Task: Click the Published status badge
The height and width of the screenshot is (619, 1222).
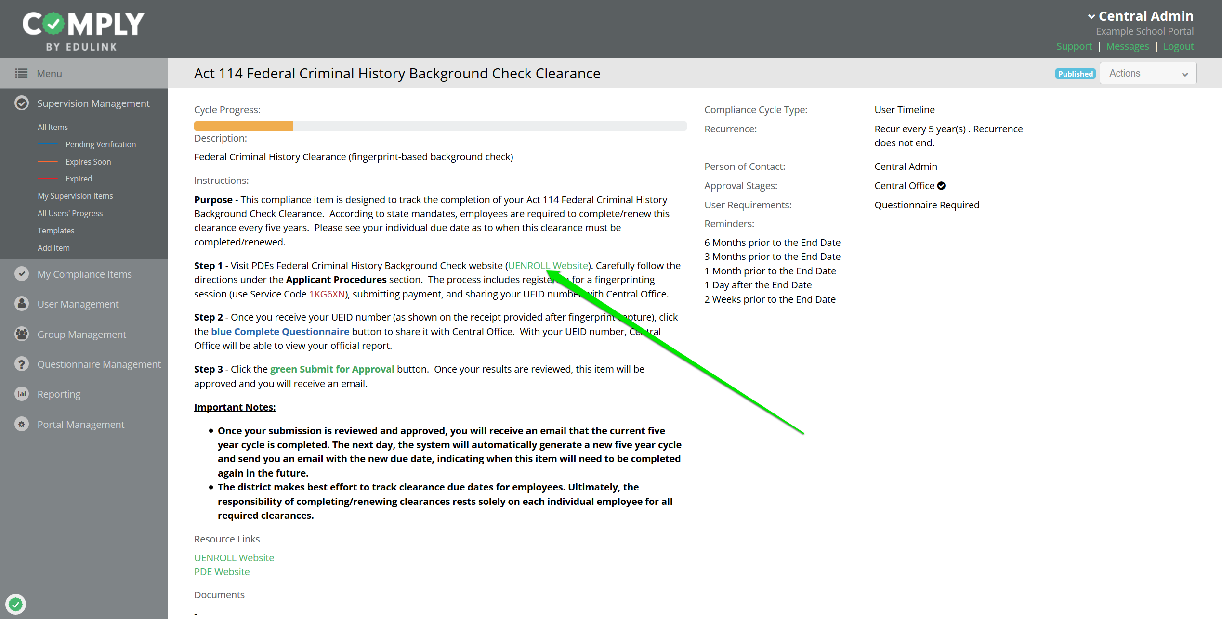Action: [x=1075, y=74]
